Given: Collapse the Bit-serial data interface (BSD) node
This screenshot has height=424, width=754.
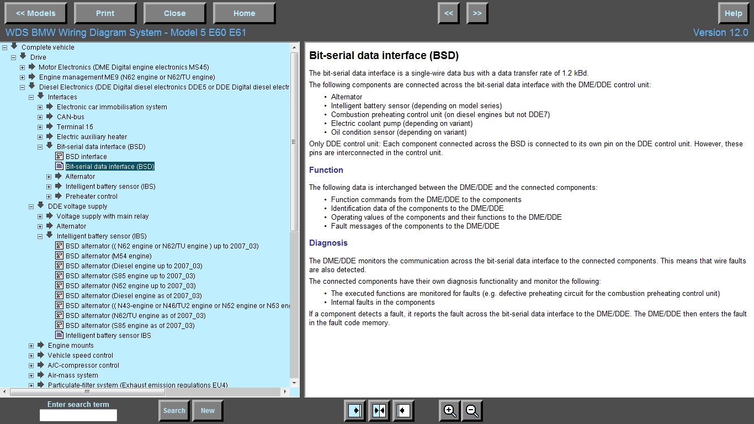Looking at the screenshot, I should point(40,147).
